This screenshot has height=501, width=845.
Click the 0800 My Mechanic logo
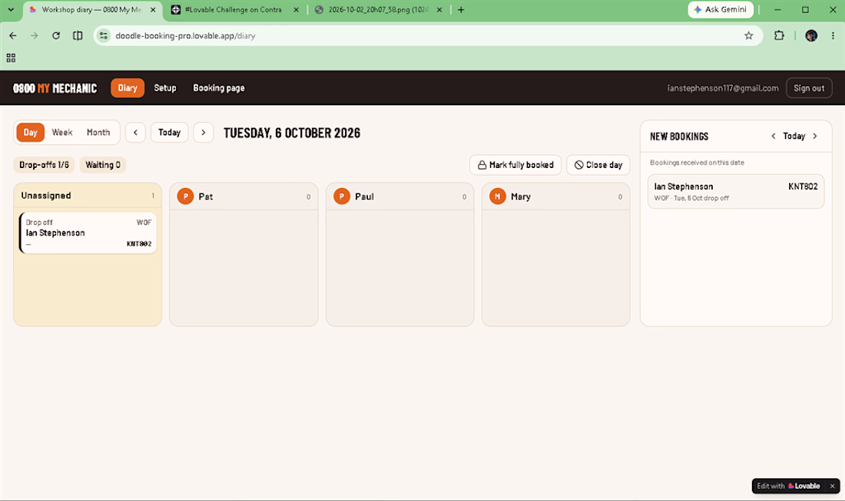pyautogui.click(x=55, y=88)
